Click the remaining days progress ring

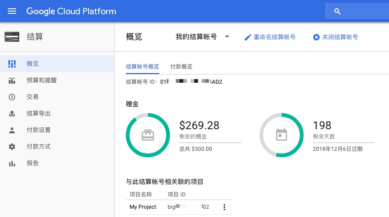coord(282,135)
